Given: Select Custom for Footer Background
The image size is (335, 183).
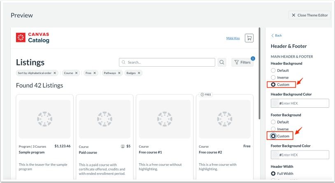Looking at the screenshot, I should click(273, 136).
